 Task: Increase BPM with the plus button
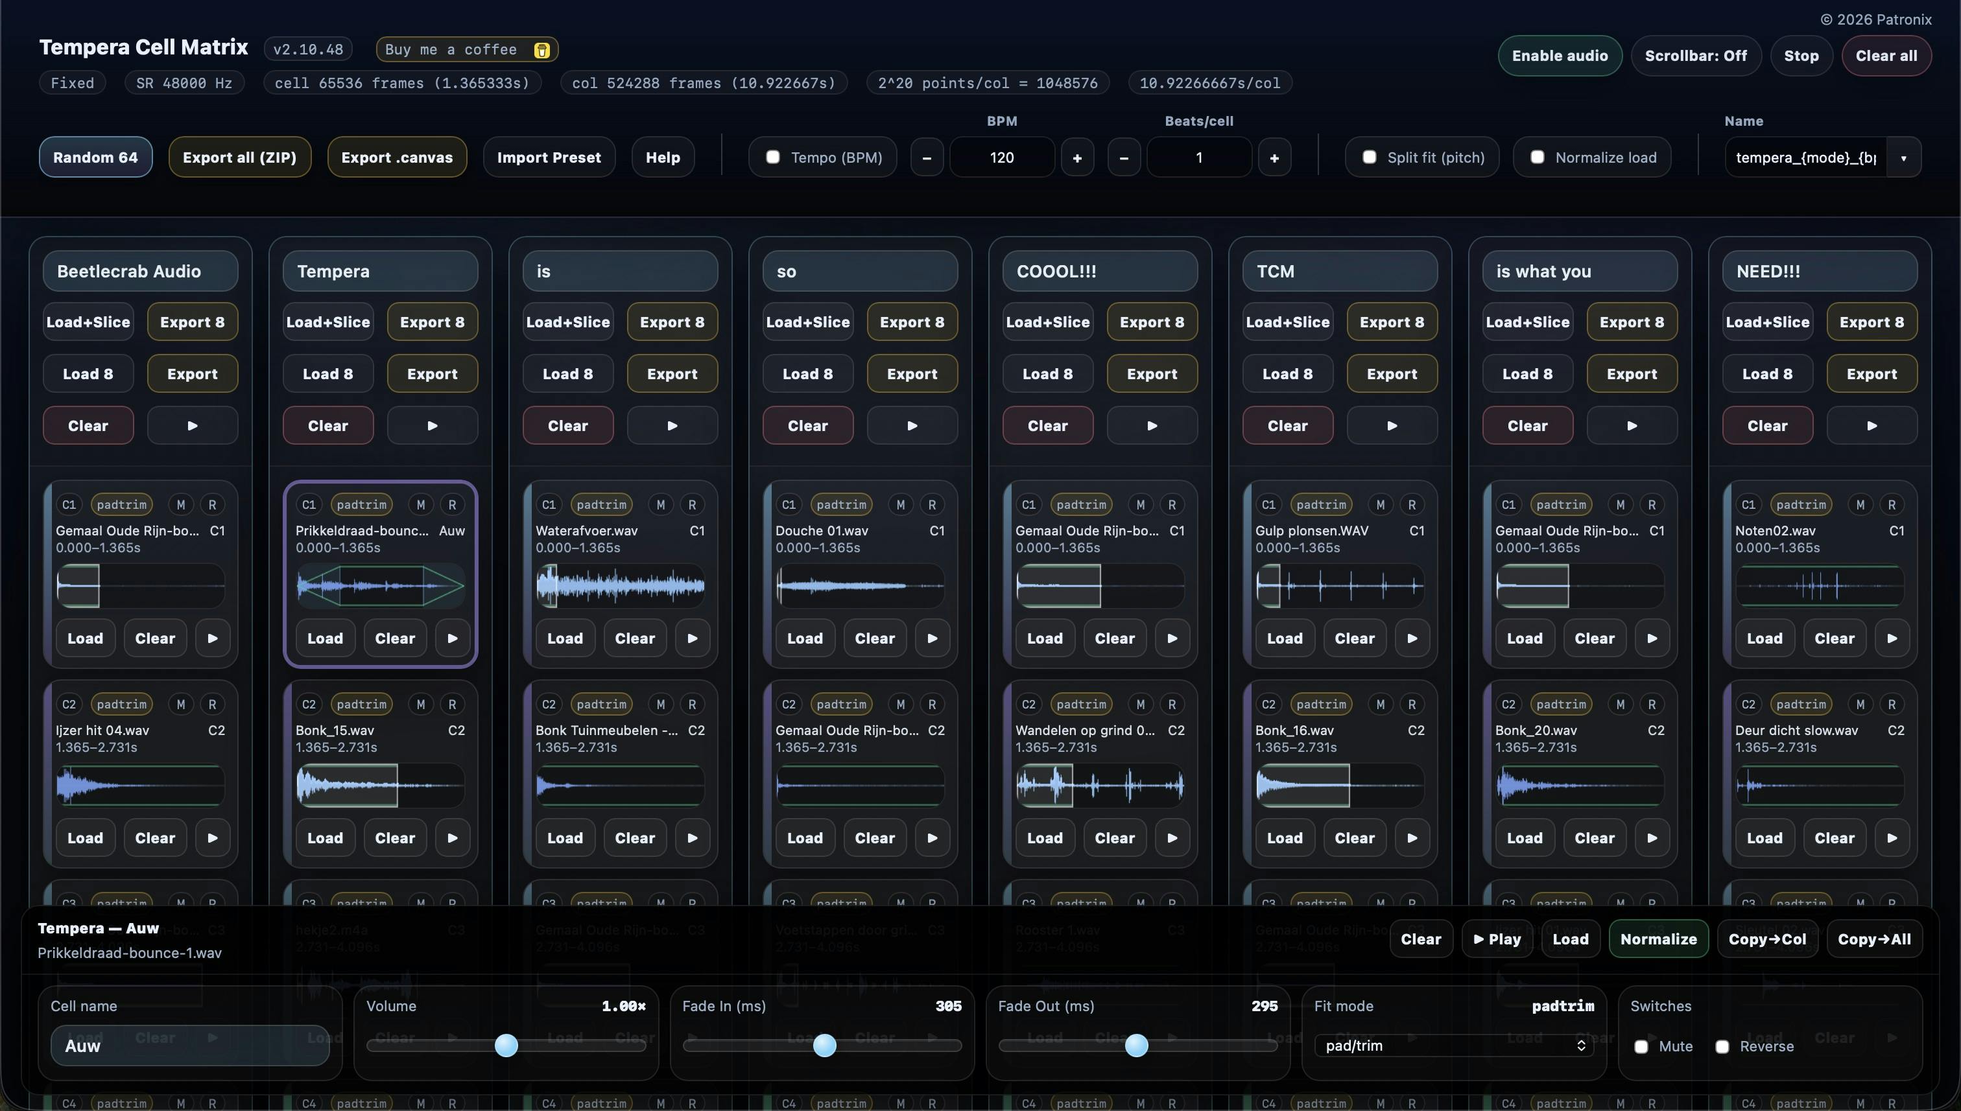pyautogui.click(x=1077, y=158)
